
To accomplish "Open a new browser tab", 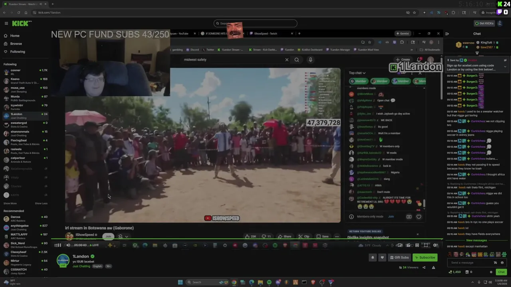I will (52, 4).
